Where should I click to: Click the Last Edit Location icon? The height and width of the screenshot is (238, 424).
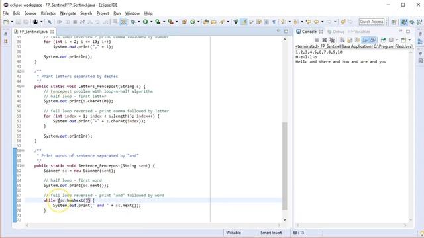pyautogui.click(x=308, y=22)
